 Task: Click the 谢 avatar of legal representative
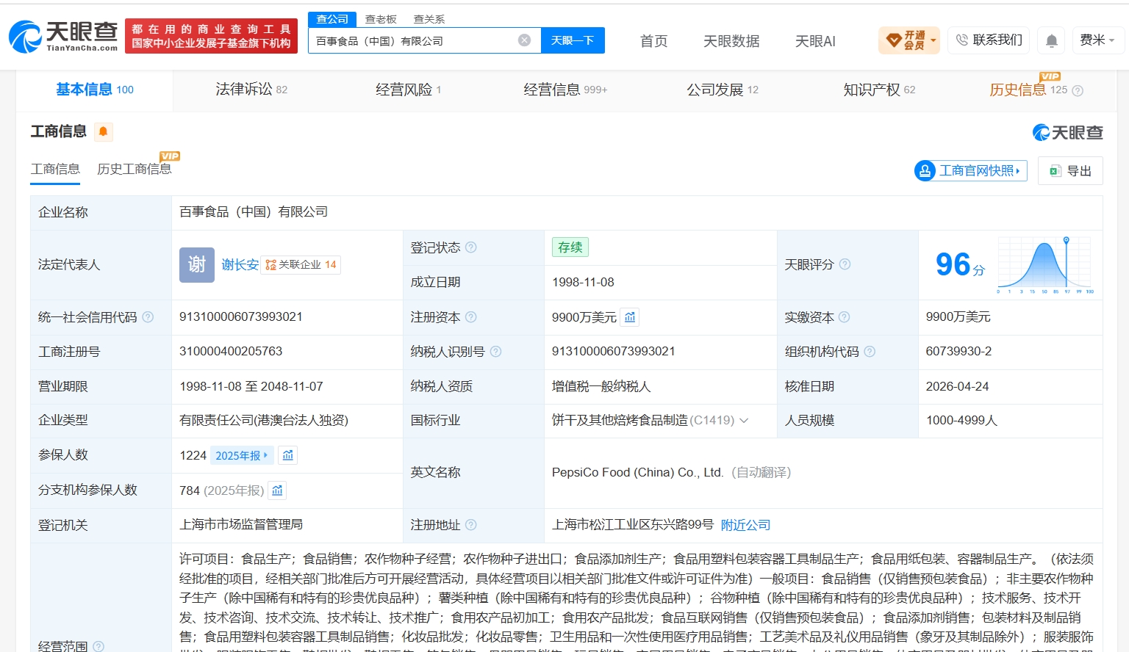[x=197, y=264]
